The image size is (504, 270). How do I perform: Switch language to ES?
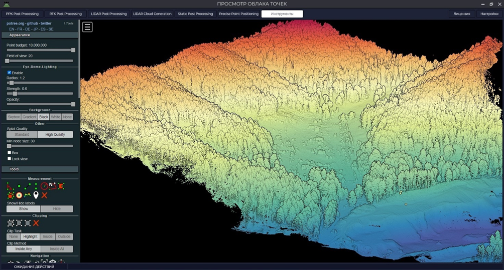[43, 29]
